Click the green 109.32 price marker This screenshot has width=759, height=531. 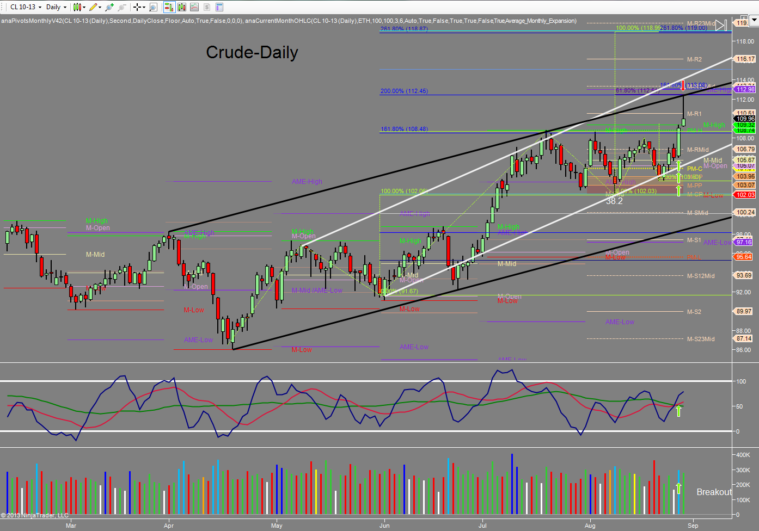click(x=745, y=125)
